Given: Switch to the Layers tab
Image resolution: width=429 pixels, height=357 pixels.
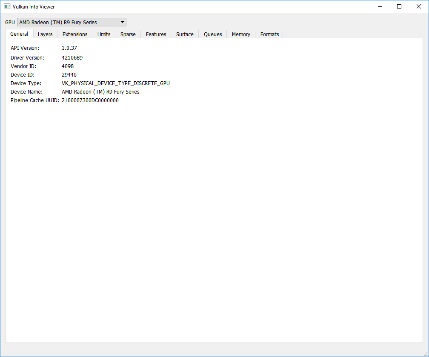Looking at the screenshot, I should 45,34.
